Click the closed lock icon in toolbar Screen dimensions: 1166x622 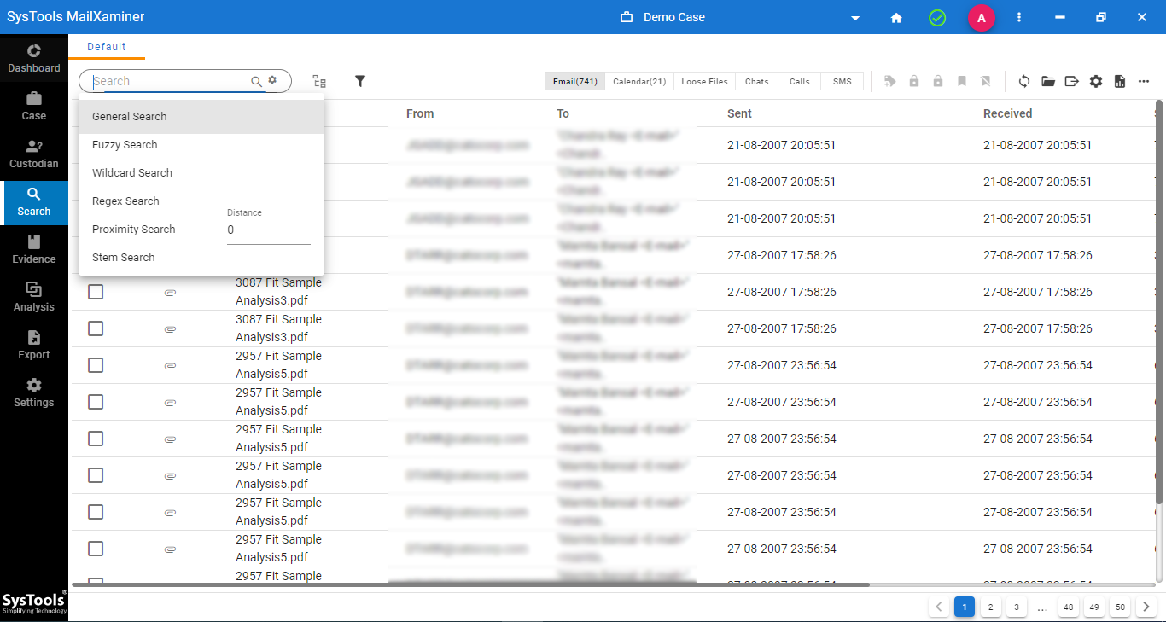pos(914,81)
